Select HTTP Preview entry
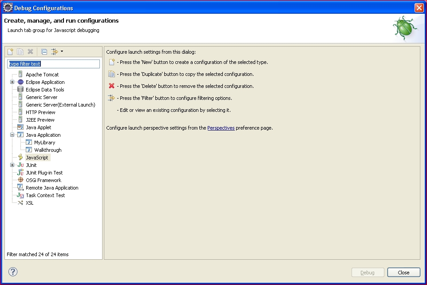This screenshot has height=285, width=427. tap(40, 112)
